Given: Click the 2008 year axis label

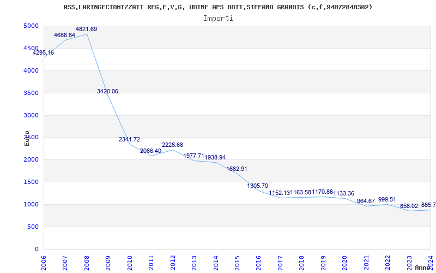Looking at the screenshot, I should click(x=87, y=263).
